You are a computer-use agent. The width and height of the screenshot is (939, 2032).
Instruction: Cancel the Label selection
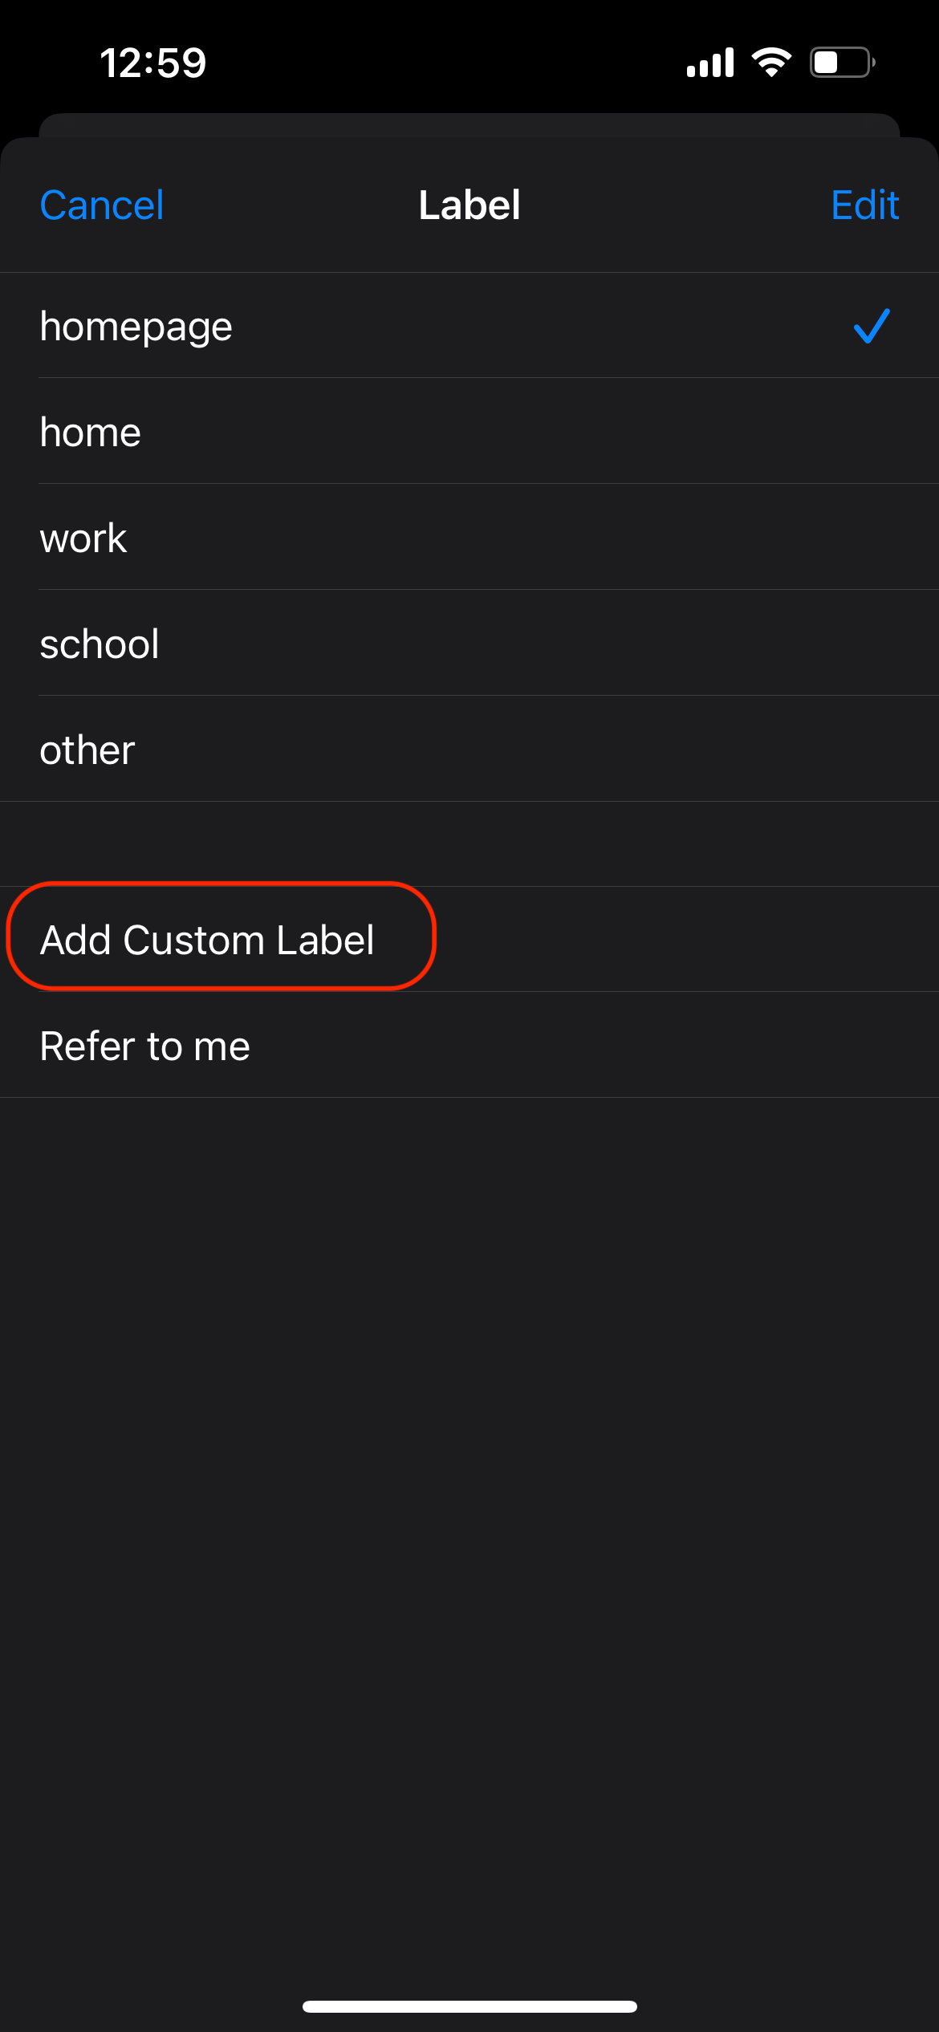102,205
